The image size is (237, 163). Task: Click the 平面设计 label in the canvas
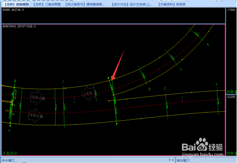(x=10, y=153)
